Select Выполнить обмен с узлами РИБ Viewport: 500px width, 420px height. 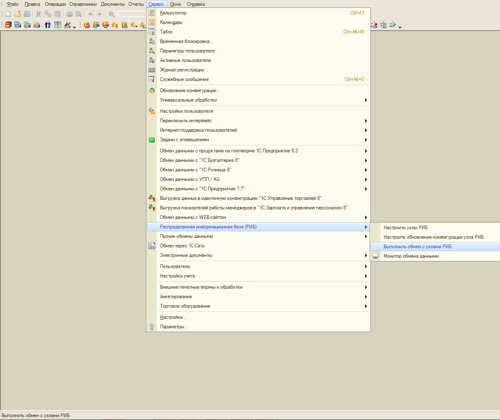tap(435, 247)
